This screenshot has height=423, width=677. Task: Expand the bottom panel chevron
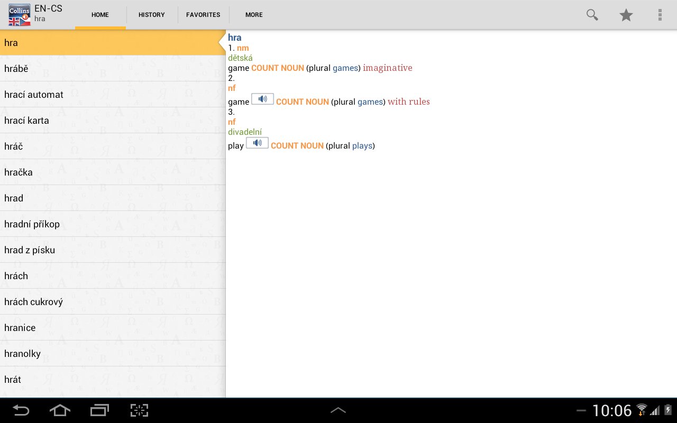[x=338, y=410]
